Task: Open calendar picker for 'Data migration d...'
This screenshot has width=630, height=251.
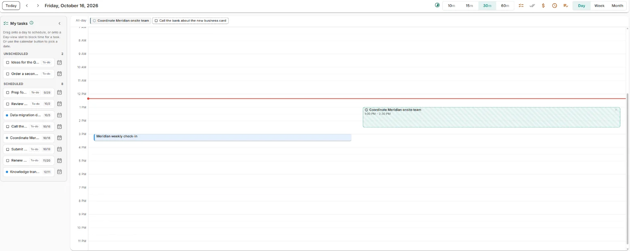Action: 59,115
